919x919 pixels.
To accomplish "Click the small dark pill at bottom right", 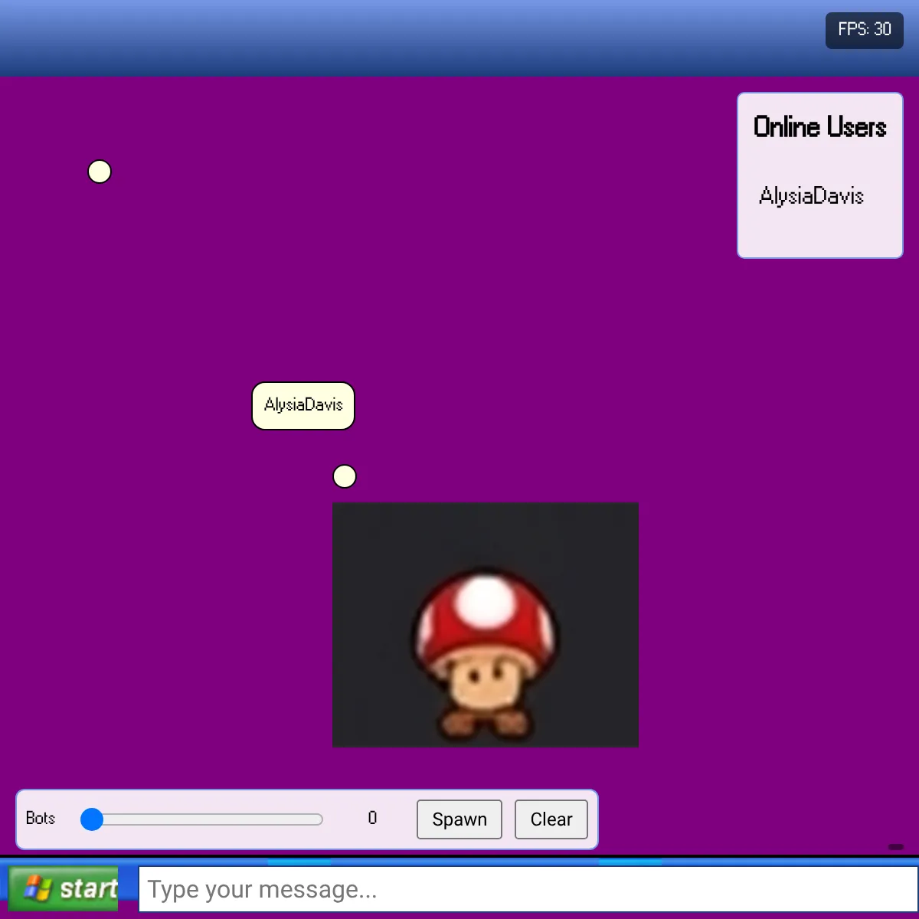I will pos(895,846).
